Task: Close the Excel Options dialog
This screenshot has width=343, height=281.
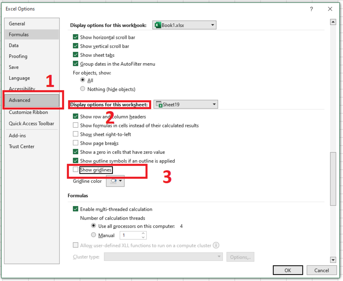Action: pos(330,9)
